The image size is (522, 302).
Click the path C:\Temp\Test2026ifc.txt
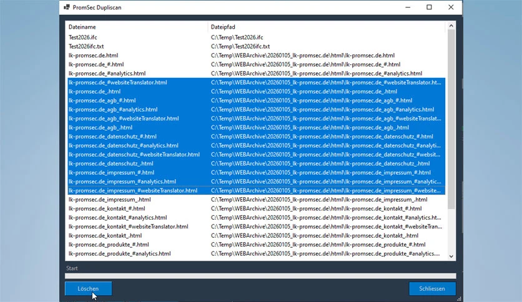click(x=240, y=46)
